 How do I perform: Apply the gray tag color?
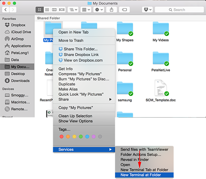100,137
